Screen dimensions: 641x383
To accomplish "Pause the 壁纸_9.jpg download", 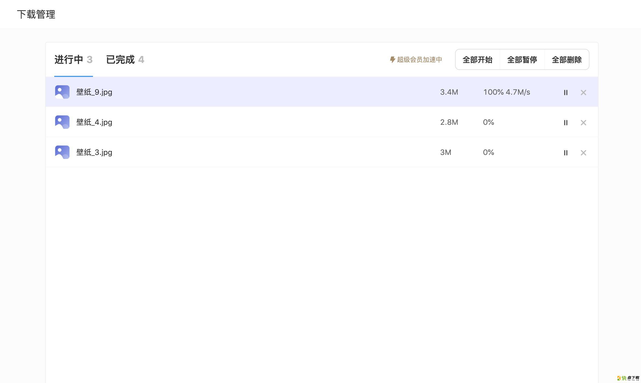I will coord(566,92).
